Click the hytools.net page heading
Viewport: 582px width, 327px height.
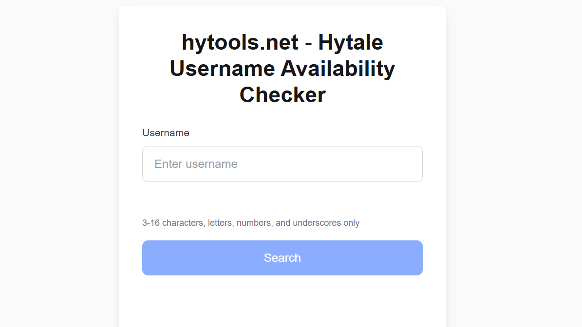point(282,69)
